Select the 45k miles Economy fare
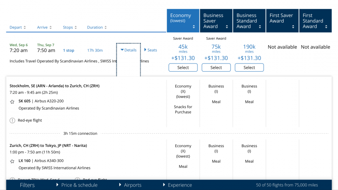The width and height of the screenshot is (338, 190). click(183, 68)
